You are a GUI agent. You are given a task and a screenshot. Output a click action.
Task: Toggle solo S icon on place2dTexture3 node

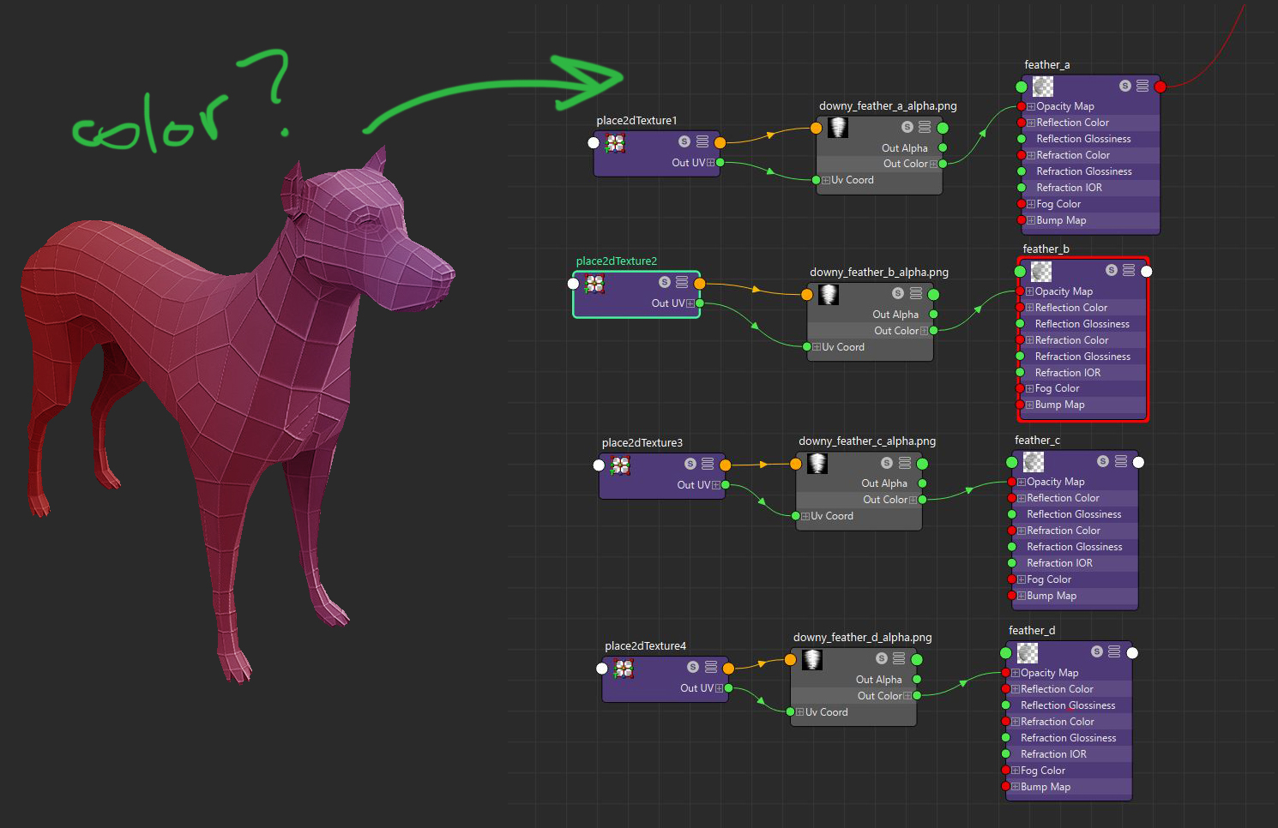[690, 464]
